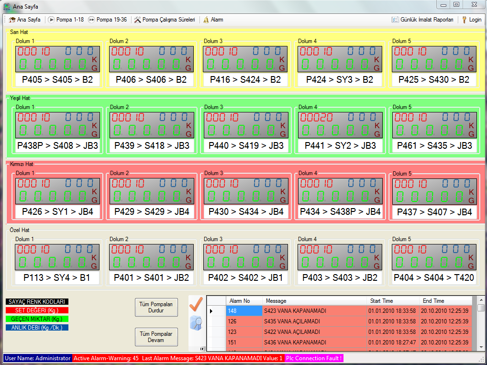Click the orange checkmark acknowledge icon
Viewport: 487px width, 365px height.
tap(196, 304)
